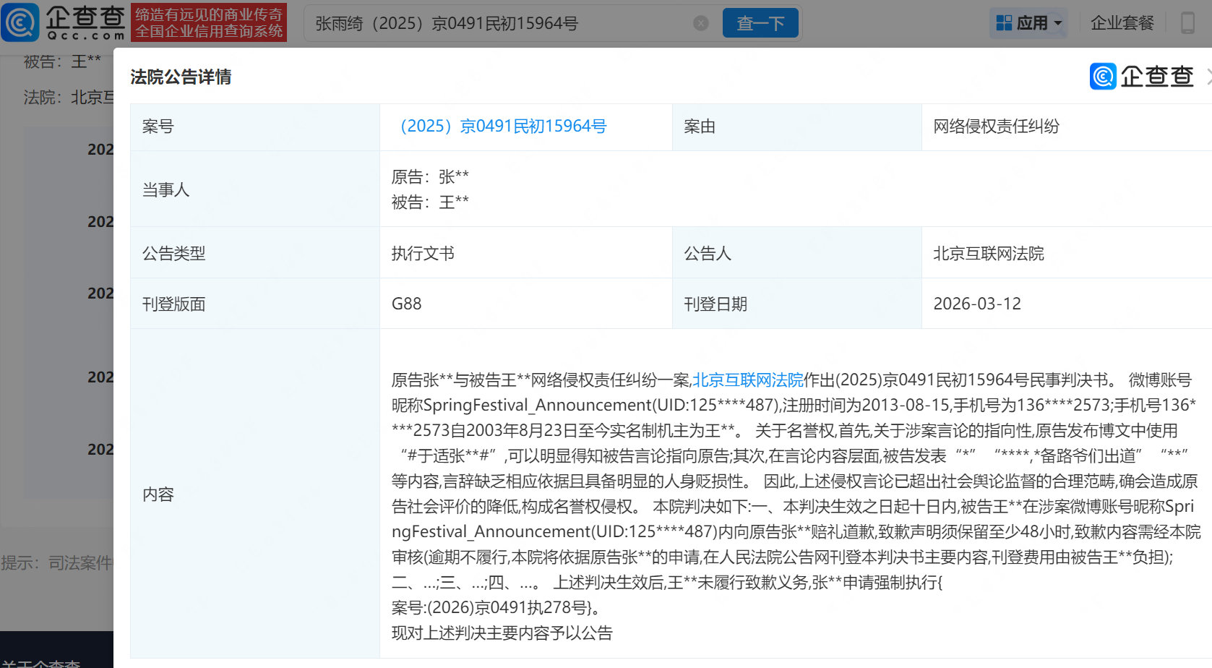The height and width of the screenshot is (668, 1212).
Task: Open the 应用 dropdown menu
Action: 1028,22
